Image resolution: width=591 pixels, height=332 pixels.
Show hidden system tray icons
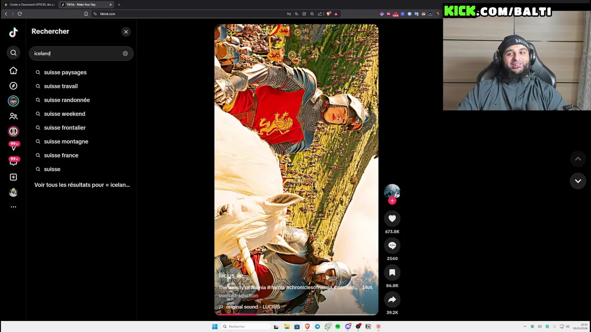[525, 326]
